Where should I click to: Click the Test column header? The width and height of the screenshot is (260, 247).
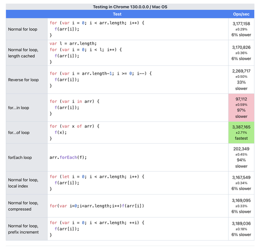(117, 14)
